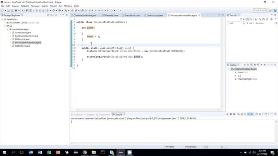
Task: Open the Source menu
Action: [x=15, y=6]
